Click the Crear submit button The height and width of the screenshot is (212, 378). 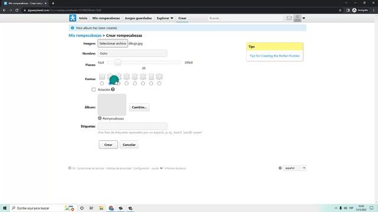[x=108, y=145]
